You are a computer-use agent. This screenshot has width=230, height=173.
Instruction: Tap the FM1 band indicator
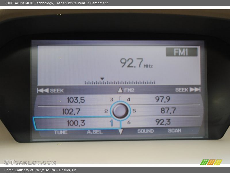(182, 52)
